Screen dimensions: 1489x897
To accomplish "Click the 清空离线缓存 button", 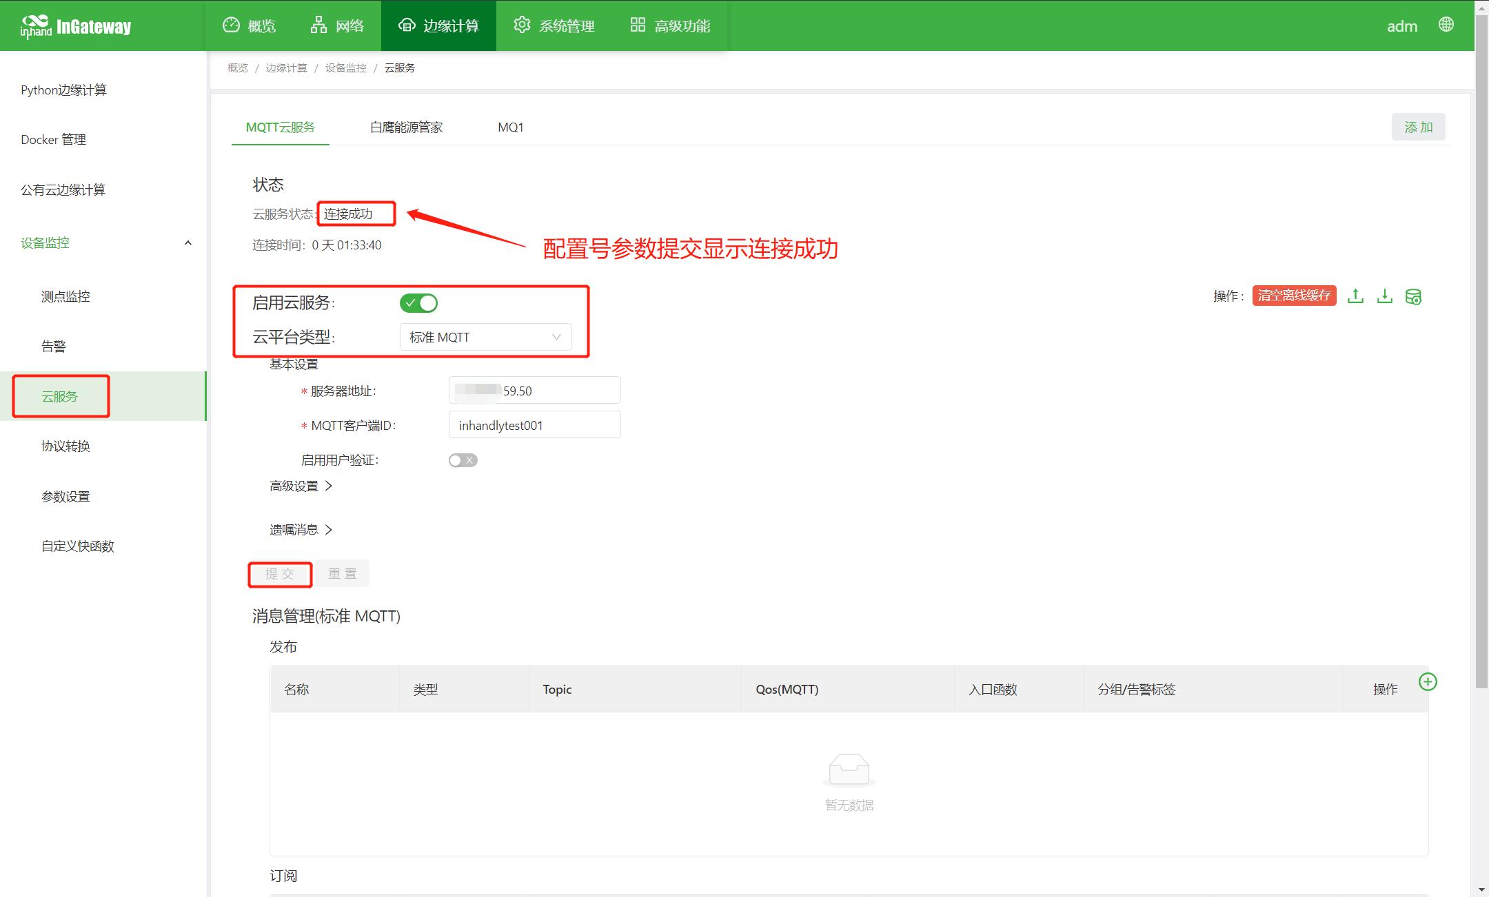I will click(x=1294, y=296).
